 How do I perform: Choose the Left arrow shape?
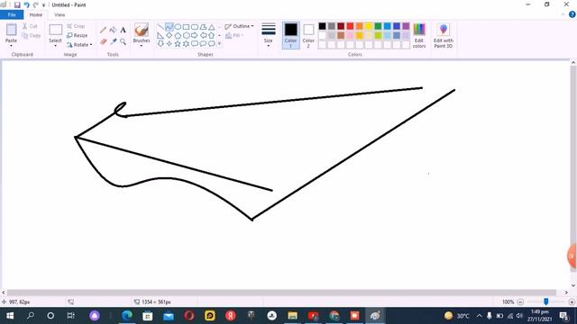click(203, 35)
